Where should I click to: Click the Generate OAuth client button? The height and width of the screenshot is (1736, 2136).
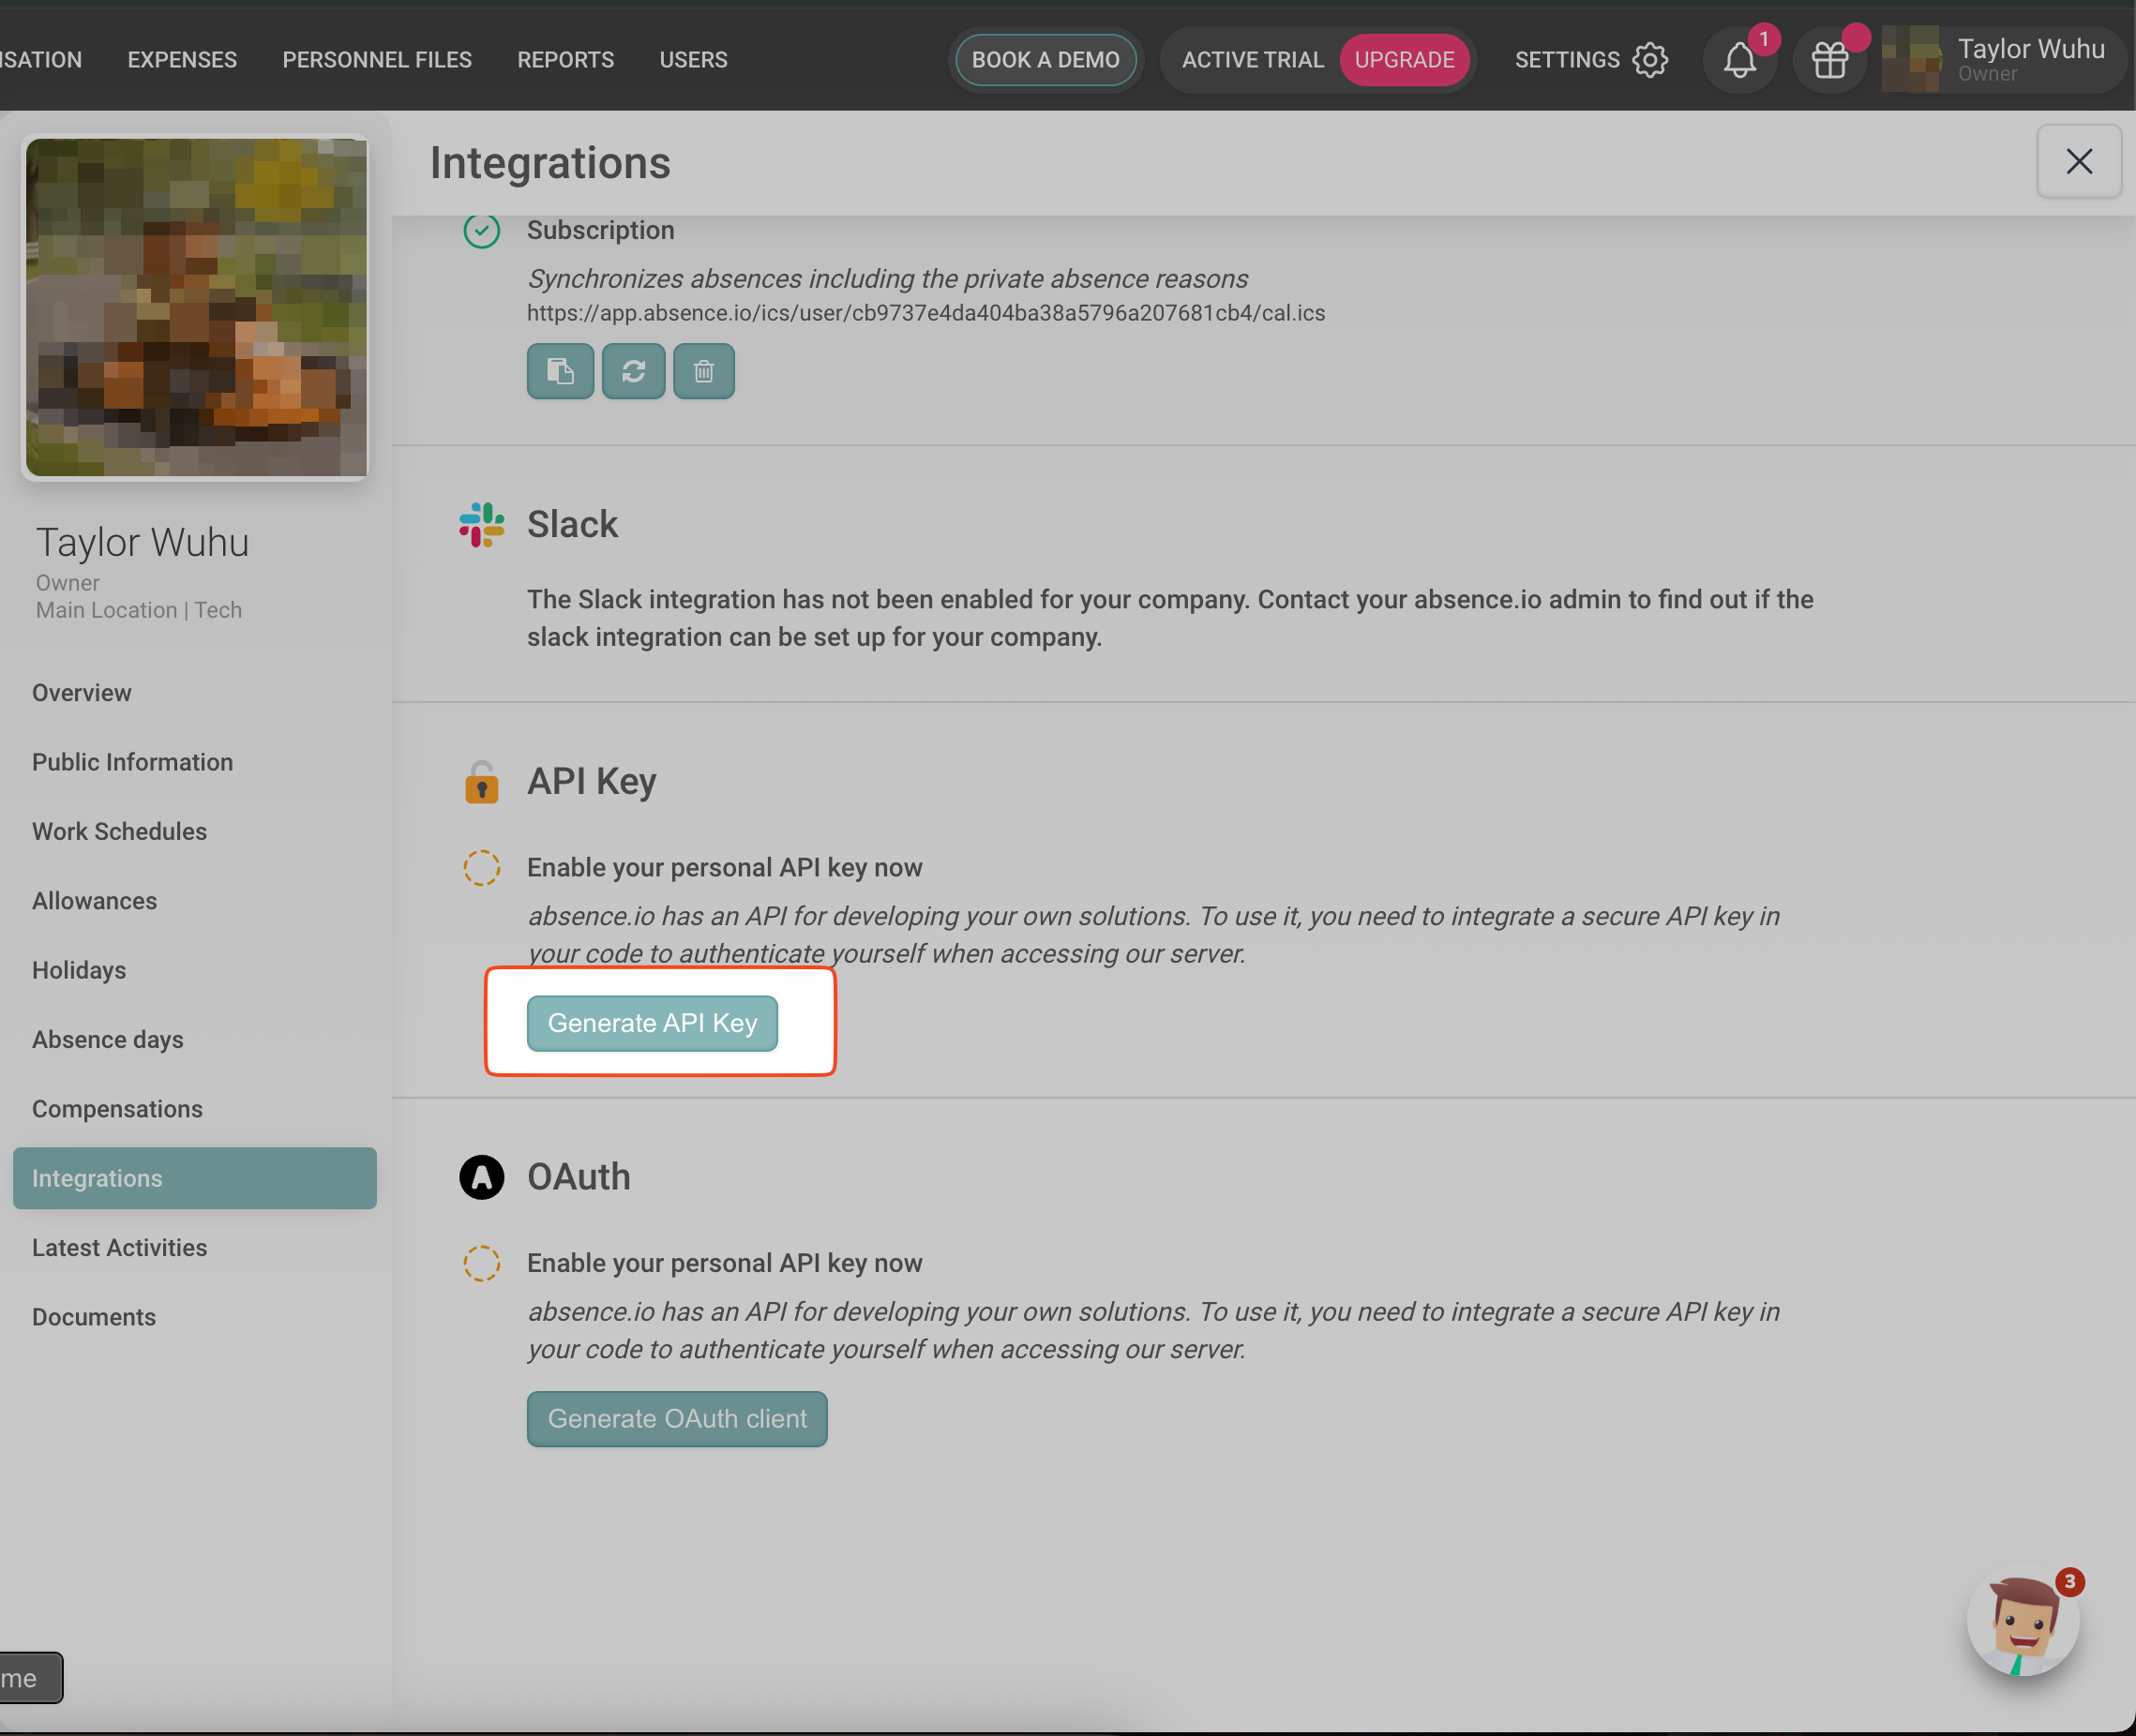coord(676,1418)
